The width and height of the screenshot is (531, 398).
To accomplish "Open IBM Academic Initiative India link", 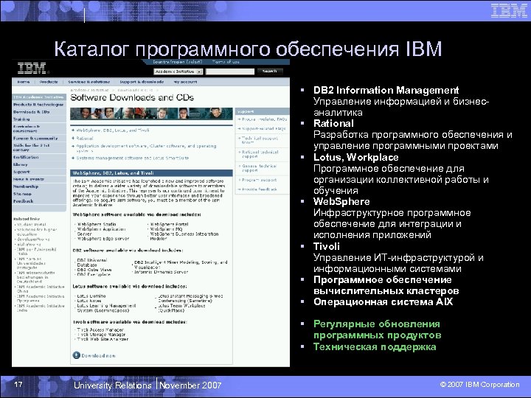I will coord(41,308).
